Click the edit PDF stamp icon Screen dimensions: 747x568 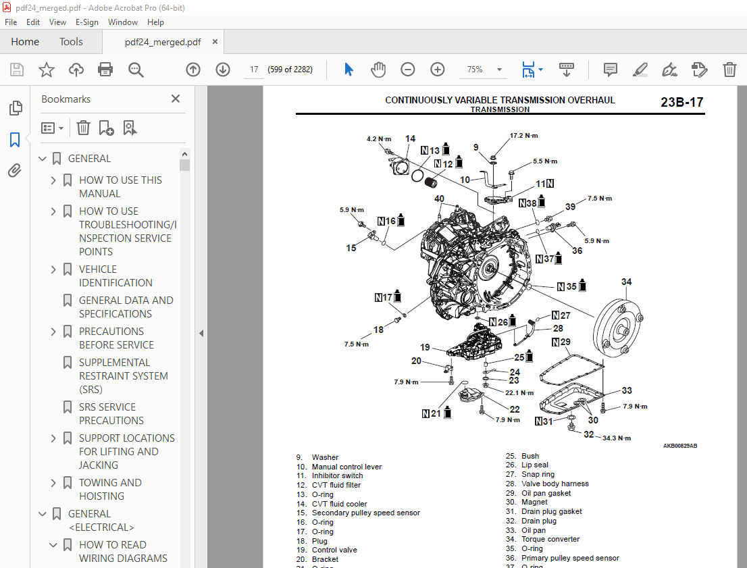point(699,70)
